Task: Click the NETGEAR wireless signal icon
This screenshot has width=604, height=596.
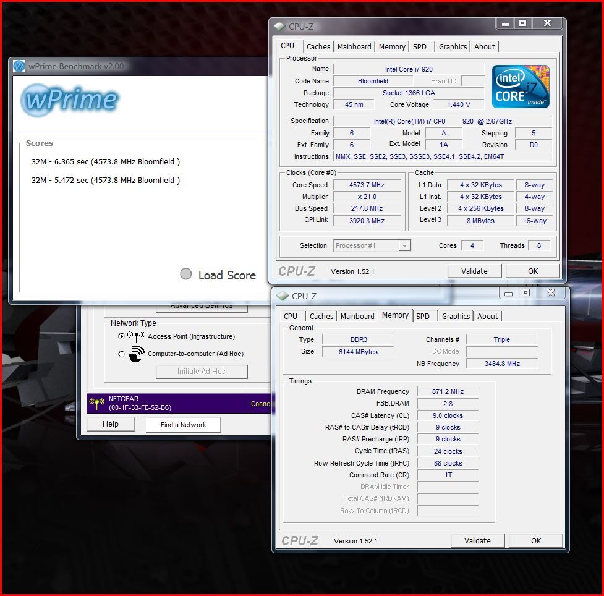Action: 96,403
